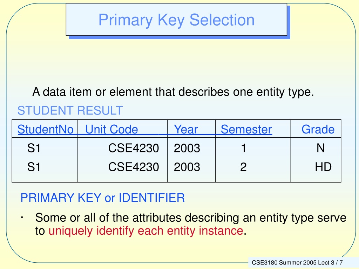Click the second row 2003 year cell
This screenshot has height=269, width=359.
click(x=187, y=167)
